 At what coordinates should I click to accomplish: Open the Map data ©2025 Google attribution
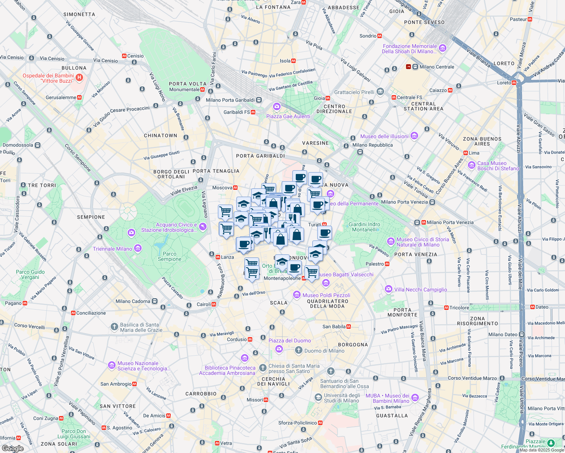tap(542, 450)
